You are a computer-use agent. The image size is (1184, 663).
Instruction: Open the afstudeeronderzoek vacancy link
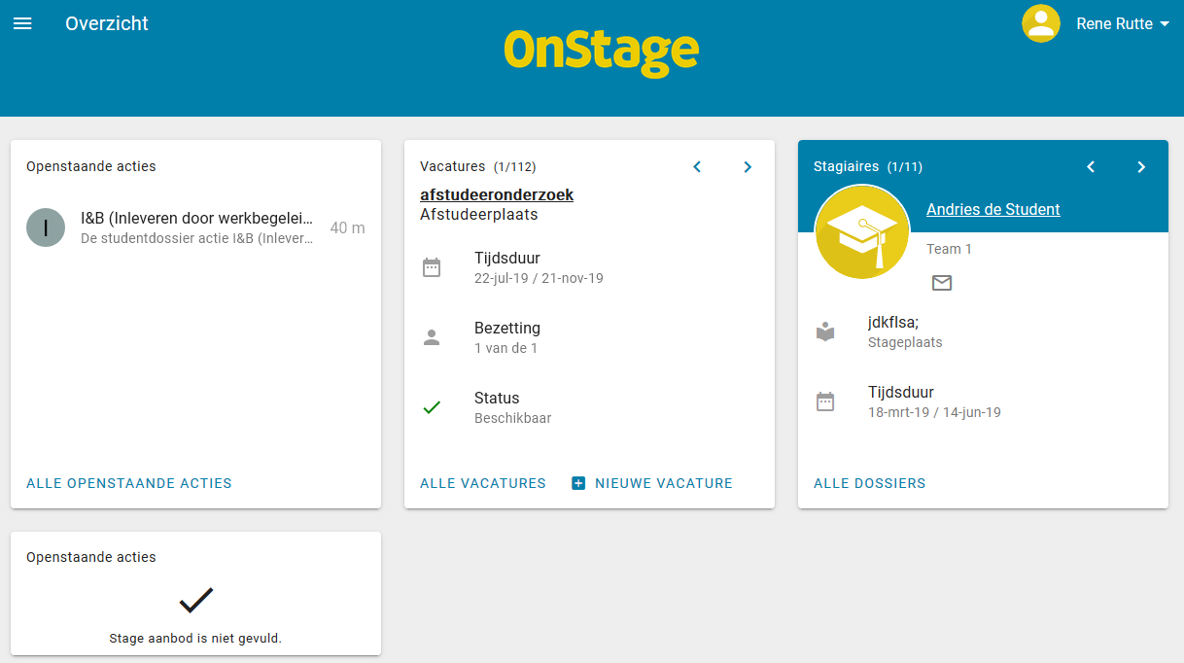pyautogui.click(x=497, y=194)
